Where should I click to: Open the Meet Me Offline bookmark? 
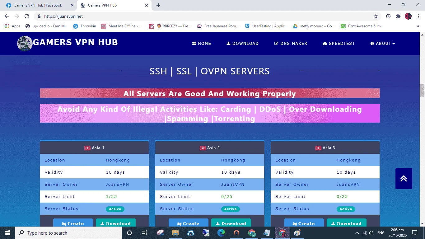pos(121,26)
